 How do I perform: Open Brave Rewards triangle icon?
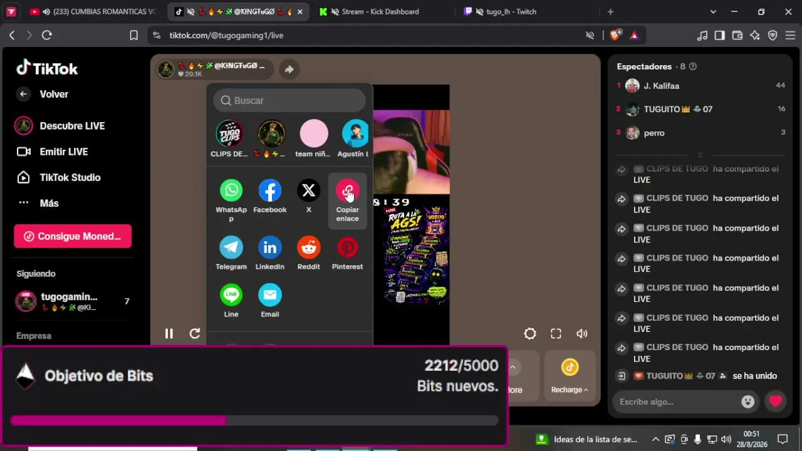pyautogui.click(x=634, y=35)
